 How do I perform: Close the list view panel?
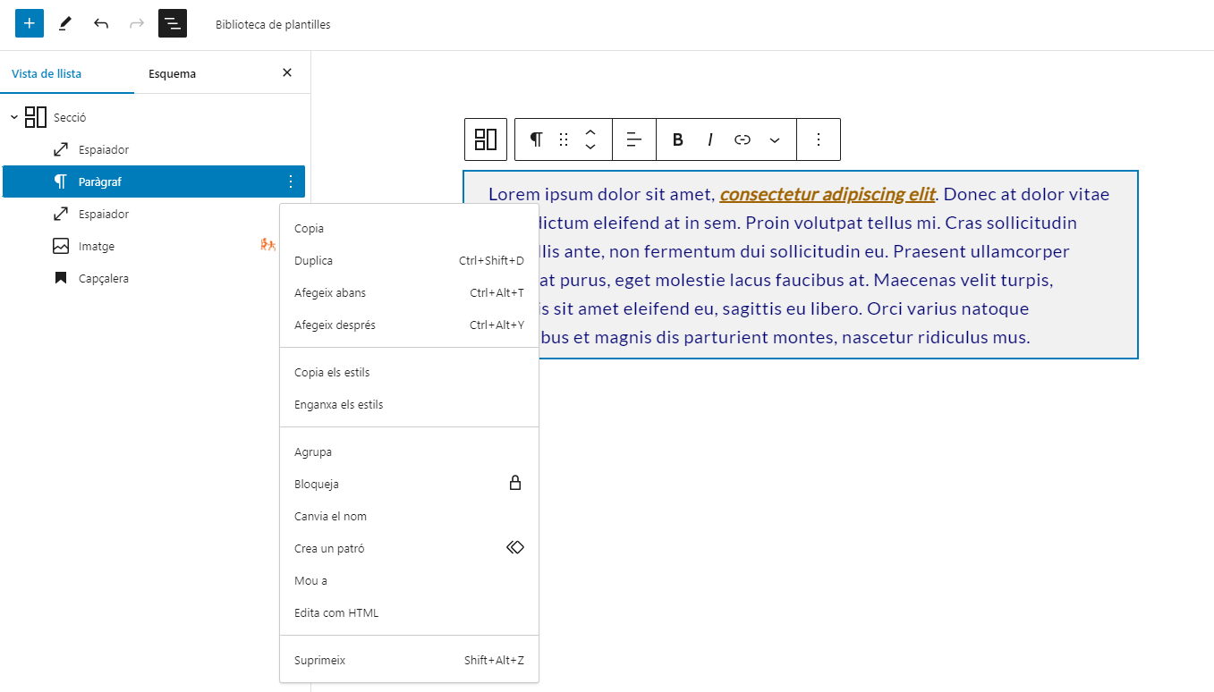pos(287,72)
